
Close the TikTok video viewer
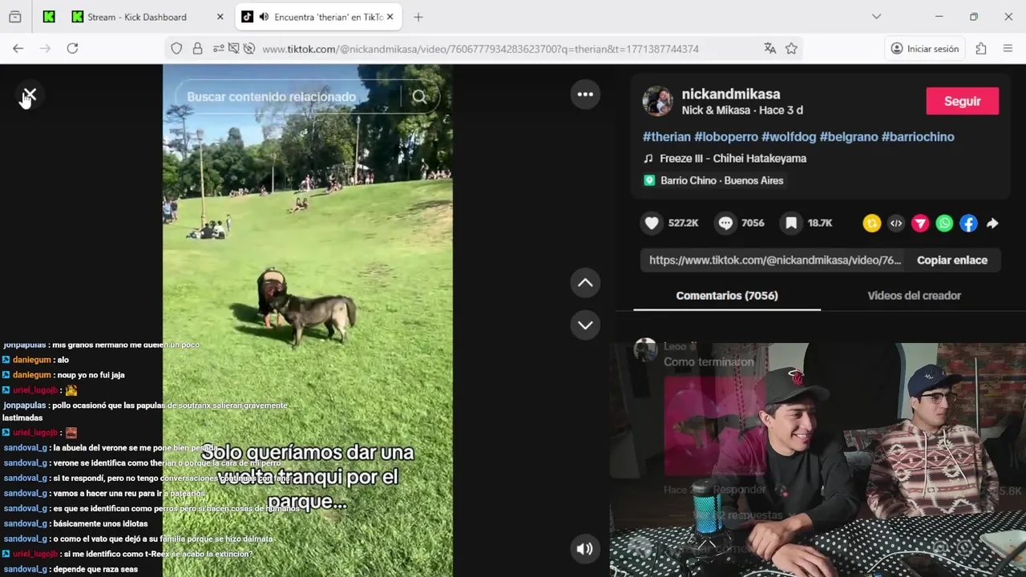click(30, 95)
